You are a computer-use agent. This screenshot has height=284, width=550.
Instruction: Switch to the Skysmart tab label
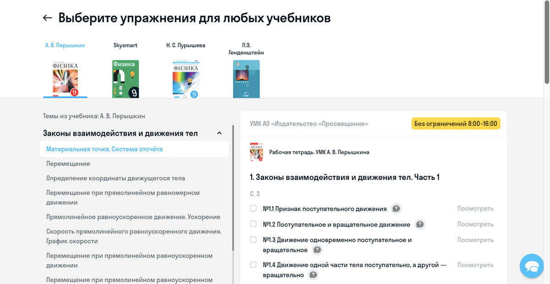[x=126, y=45]
